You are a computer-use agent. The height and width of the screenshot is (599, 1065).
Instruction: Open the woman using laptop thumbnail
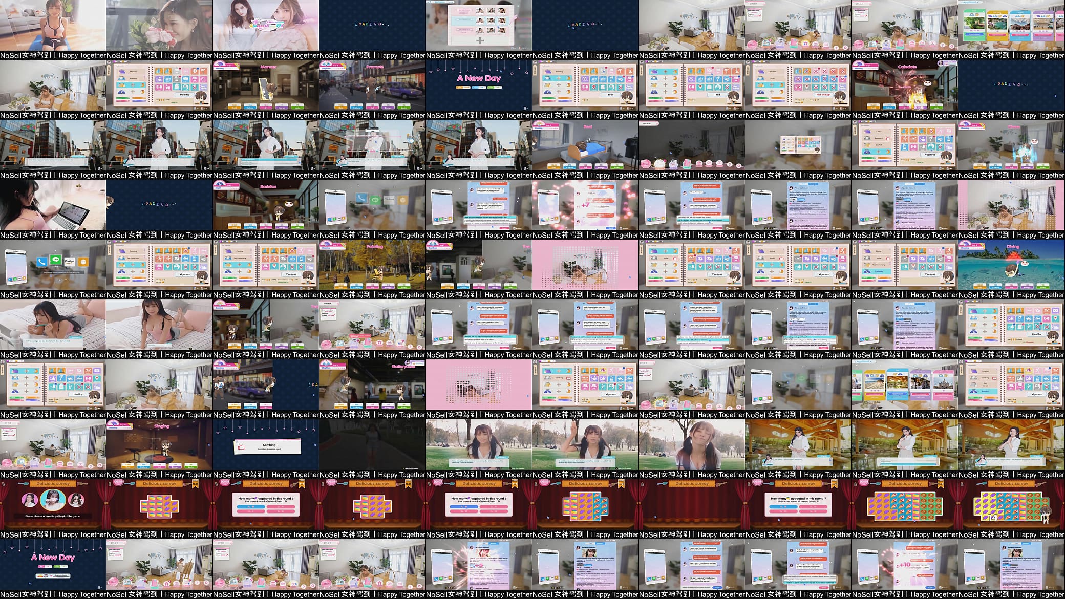(x=53, y=205)
